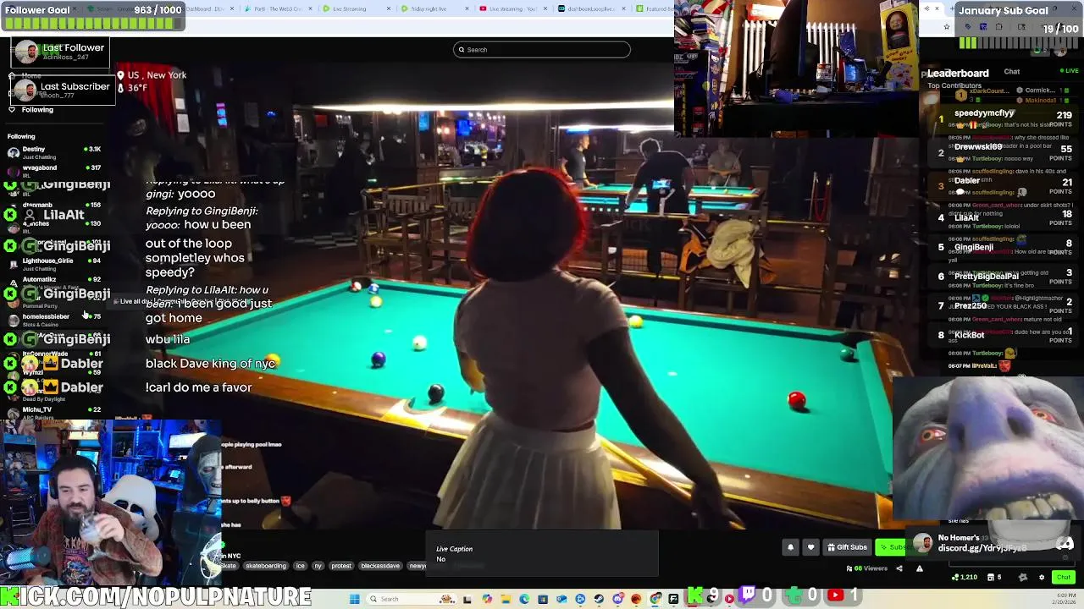The height and width of the screenshot is (609, 1084).
Task: Toggle stream notification bell
Action: (790, 547)
